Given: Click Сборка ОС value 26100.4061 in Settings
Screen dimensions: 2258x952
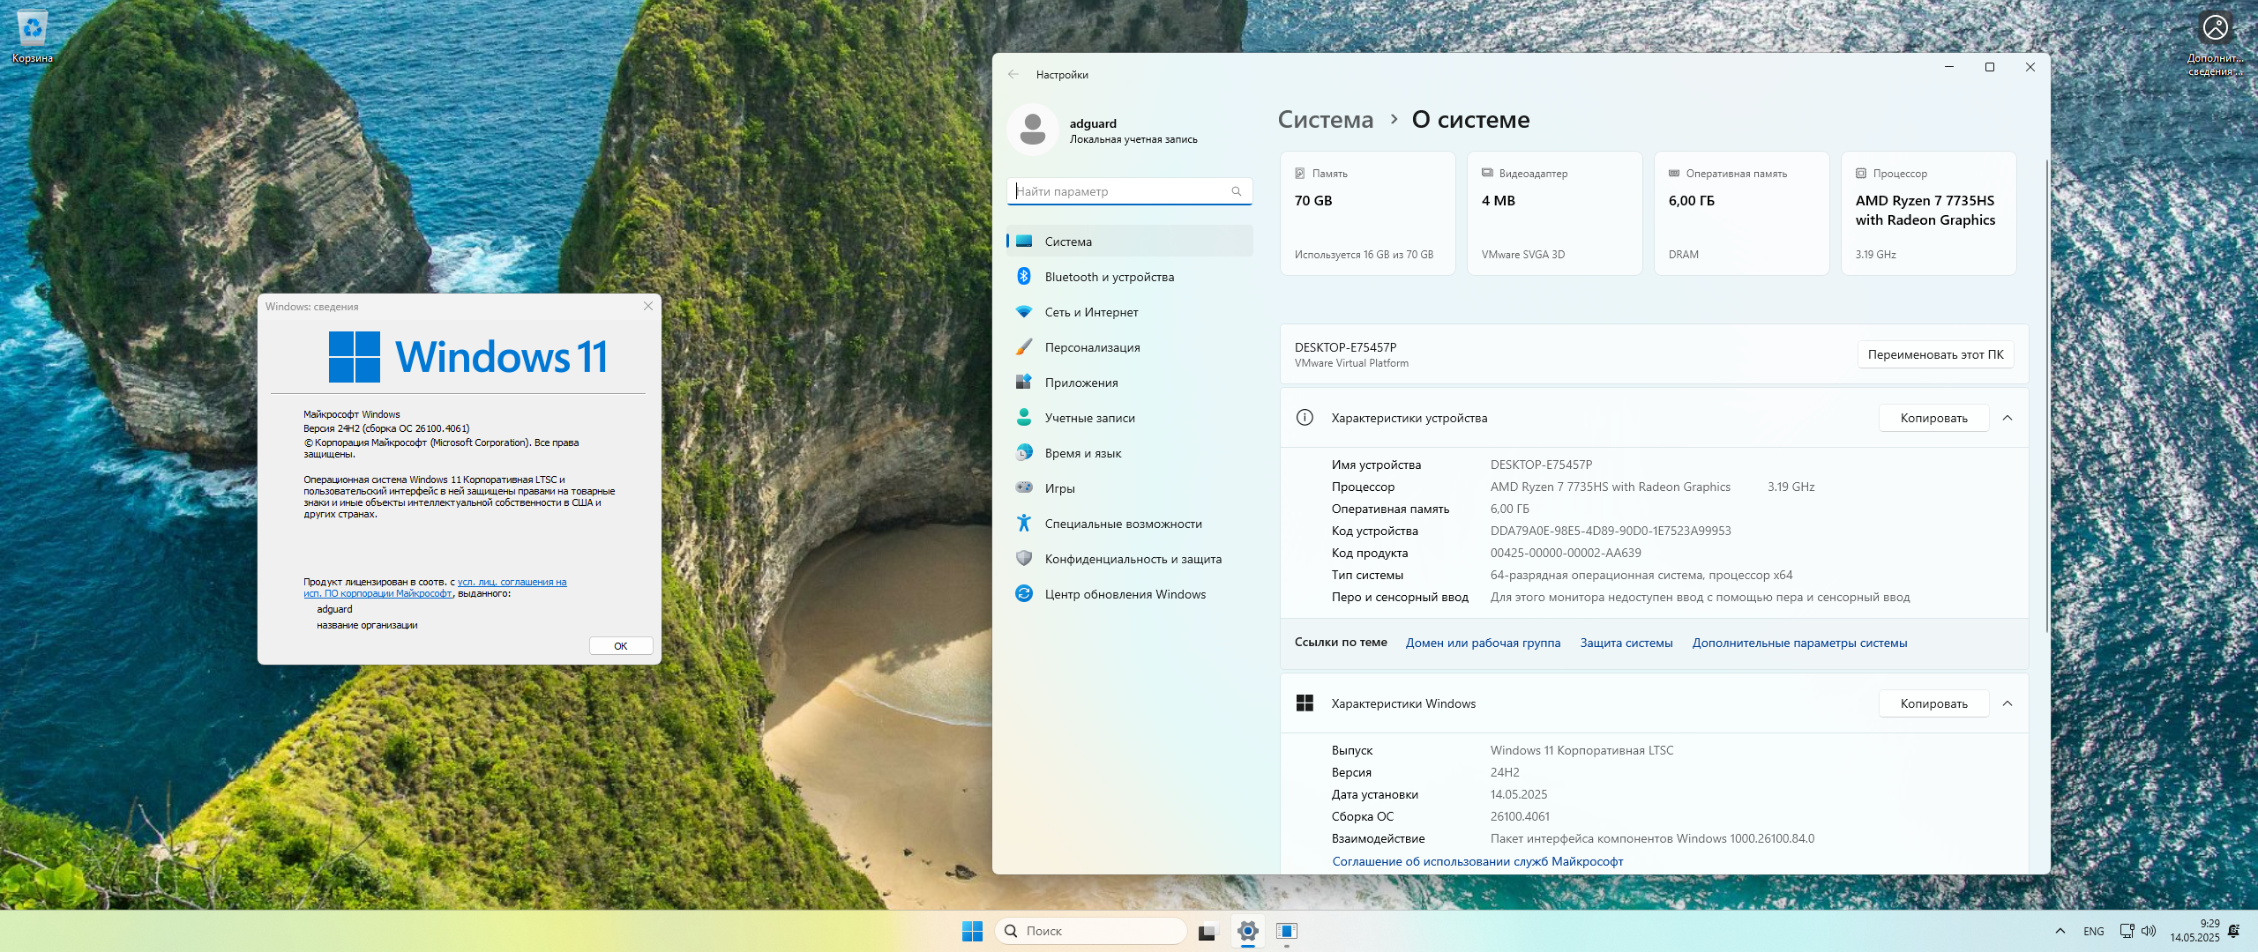Looking at the screenshot, I should click(1520, 816).
